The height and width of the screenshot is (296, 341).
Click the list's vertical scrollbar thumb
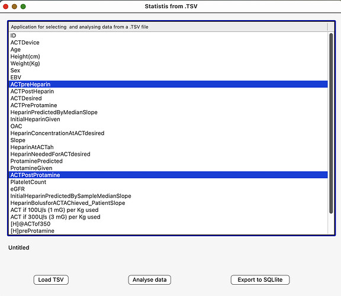pos(331,123)
